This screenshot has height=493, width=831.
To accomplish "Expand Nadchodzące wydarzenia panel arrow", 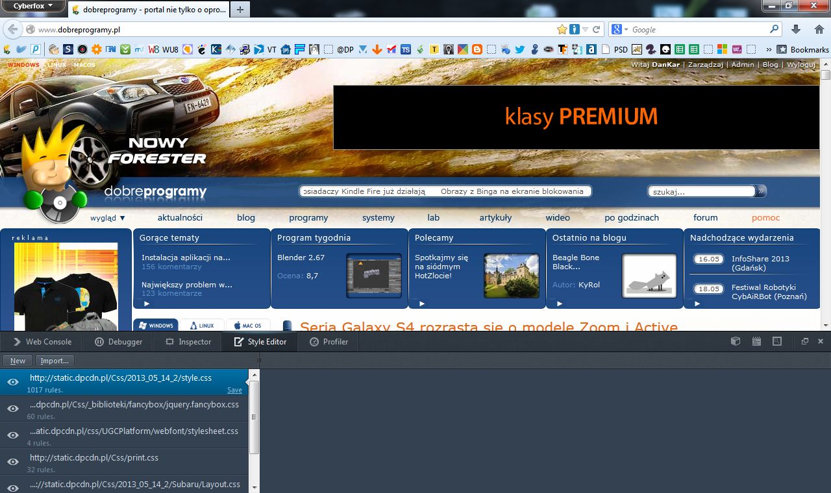I will point(697,304).
